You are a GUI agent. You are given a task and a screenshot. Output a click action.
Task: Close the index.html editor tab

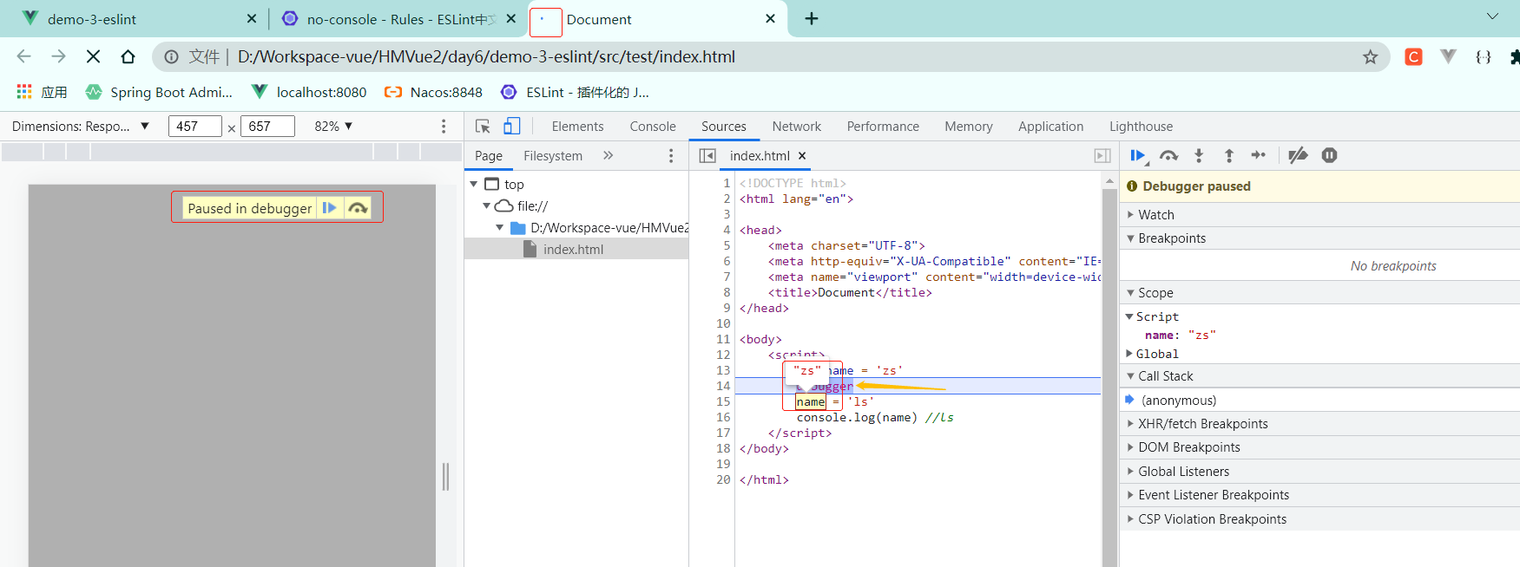click(x=802, y=156)
